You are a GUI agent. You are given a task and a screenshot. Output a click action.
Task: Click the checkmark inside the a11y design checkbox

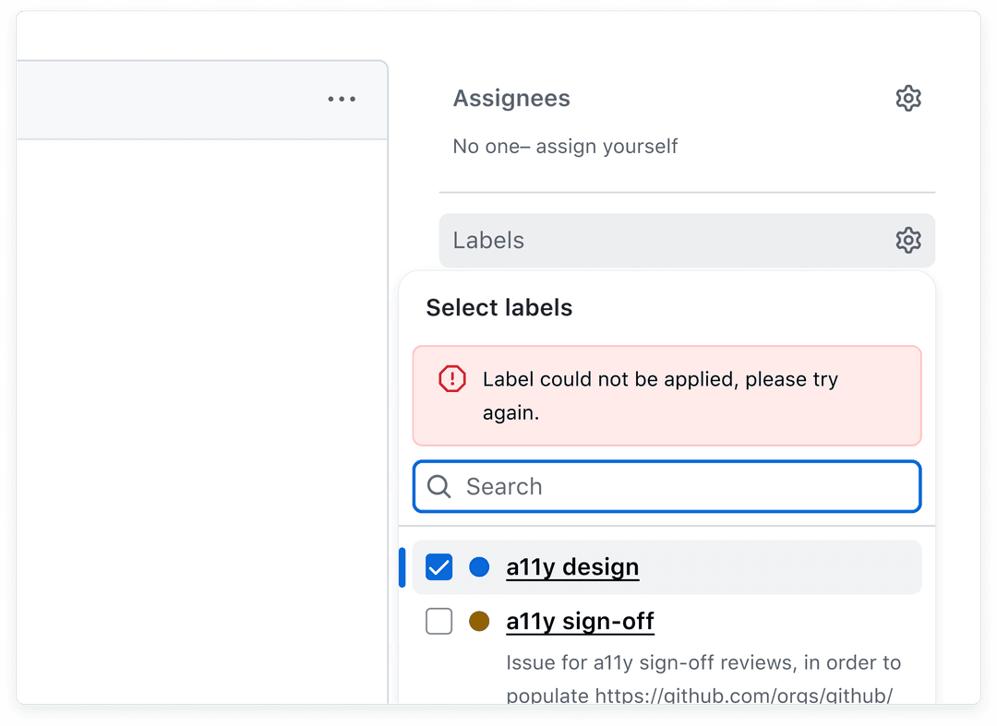(438, 567)
